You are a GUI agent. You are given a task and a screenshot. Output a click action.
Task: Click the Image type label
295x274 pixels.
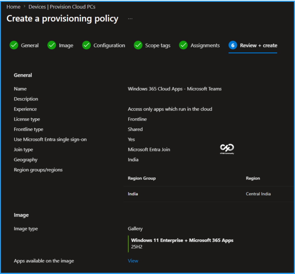pos(26,229)
